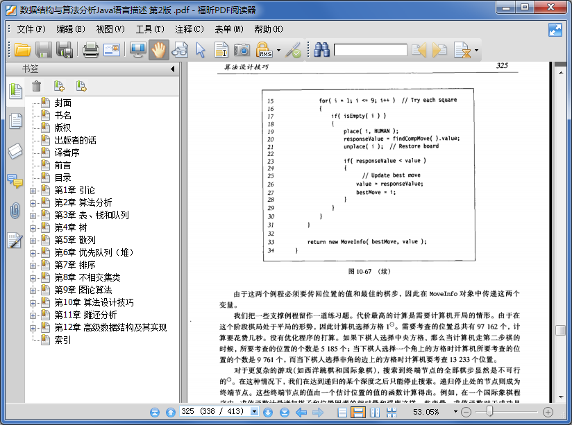This screenshot has height=425, width=572.
Task: Click the zoom out minus button
Action: tap(466, 413)
